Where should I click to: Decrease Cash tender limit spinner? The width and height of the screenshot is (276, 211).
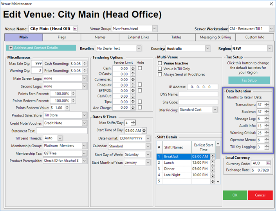tap(133, 70)
